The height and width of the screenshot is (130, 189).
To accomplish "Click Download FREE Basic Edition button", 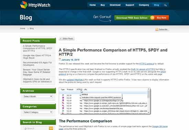I will click(x=132, y=18).
